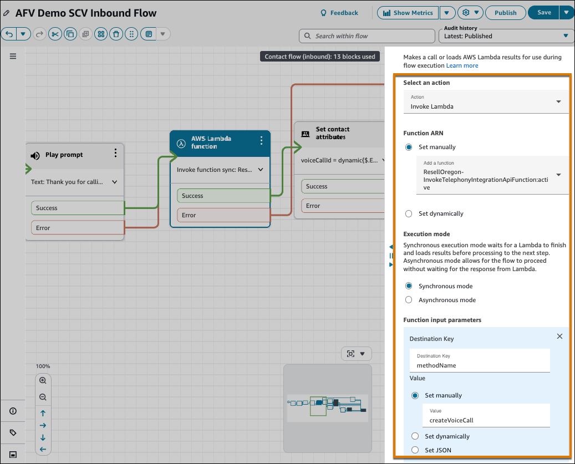
Task: Click the AWS Lambda function lambda icon
Action: pos(181,144)
